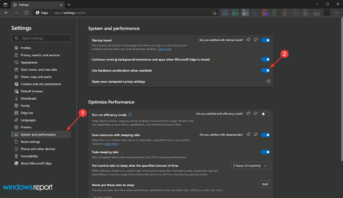
Task: Thumbs down for efficiency mode
Action: [256, 113]
